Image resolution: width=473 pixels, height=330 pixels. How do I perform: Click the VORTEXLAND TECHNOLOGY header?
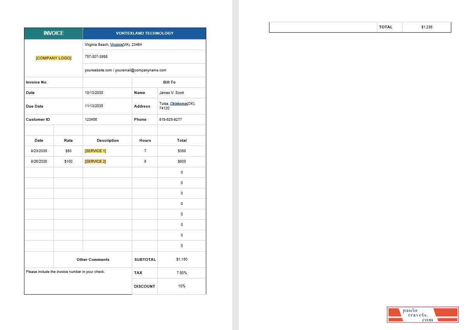pos(144,33)
